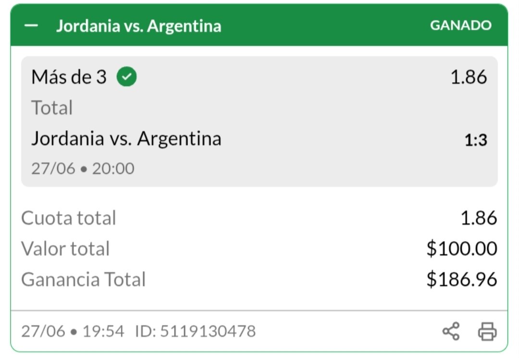Click the $186.96 winnings amount

[x=462, y=279]
